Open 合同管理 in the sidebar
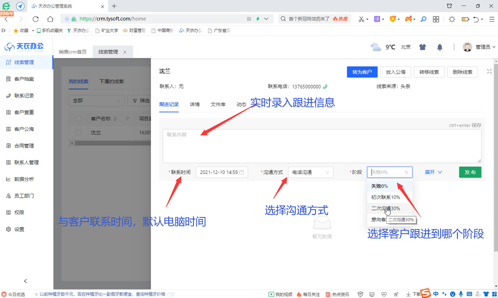 coord(24,146)
